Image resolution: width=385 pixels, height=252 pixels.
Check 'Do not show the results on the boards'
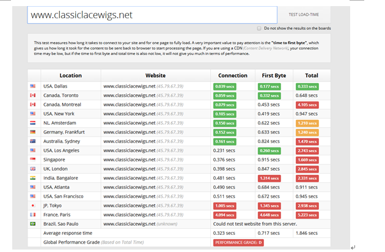(259, 28)
